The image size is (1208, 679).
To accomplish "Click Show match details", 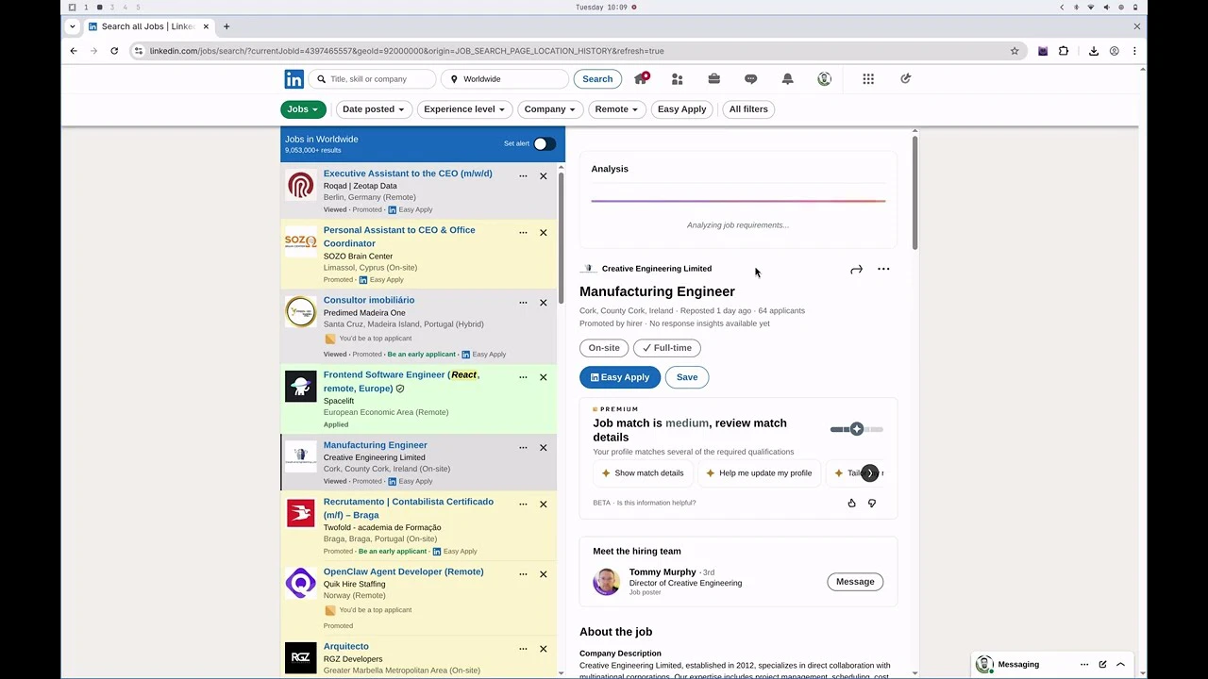I will pos(642,473).
